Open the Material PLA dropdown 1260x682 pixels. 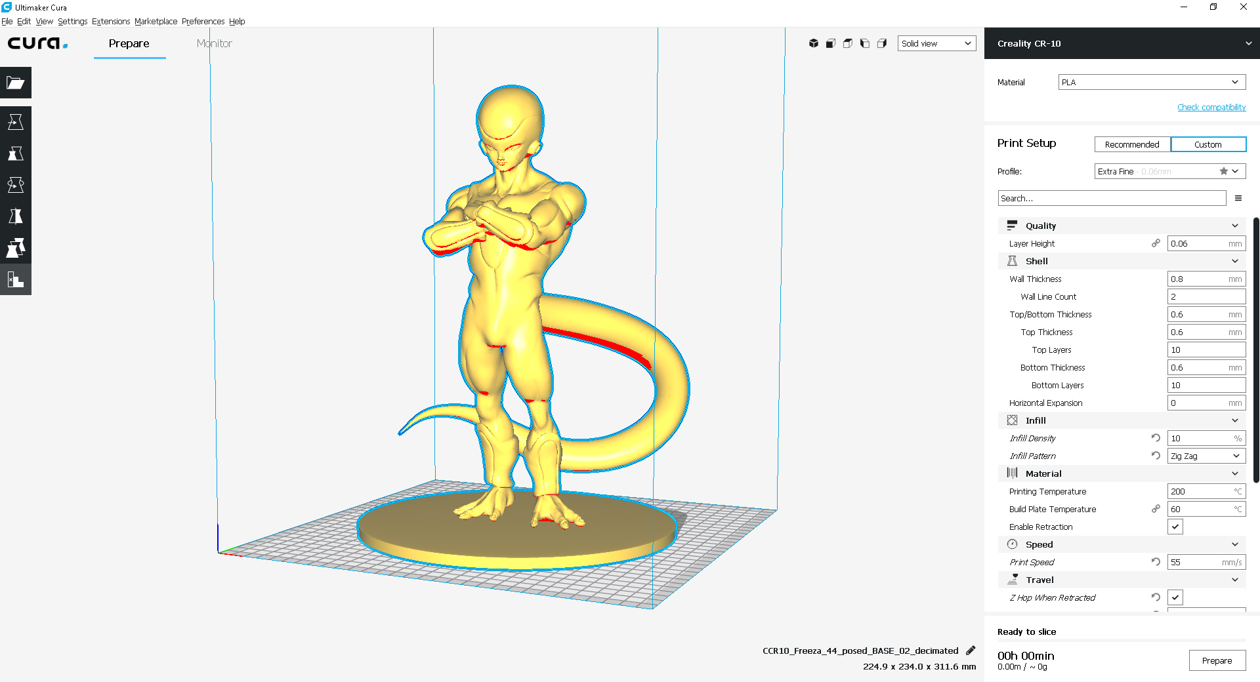point(1152,82)
